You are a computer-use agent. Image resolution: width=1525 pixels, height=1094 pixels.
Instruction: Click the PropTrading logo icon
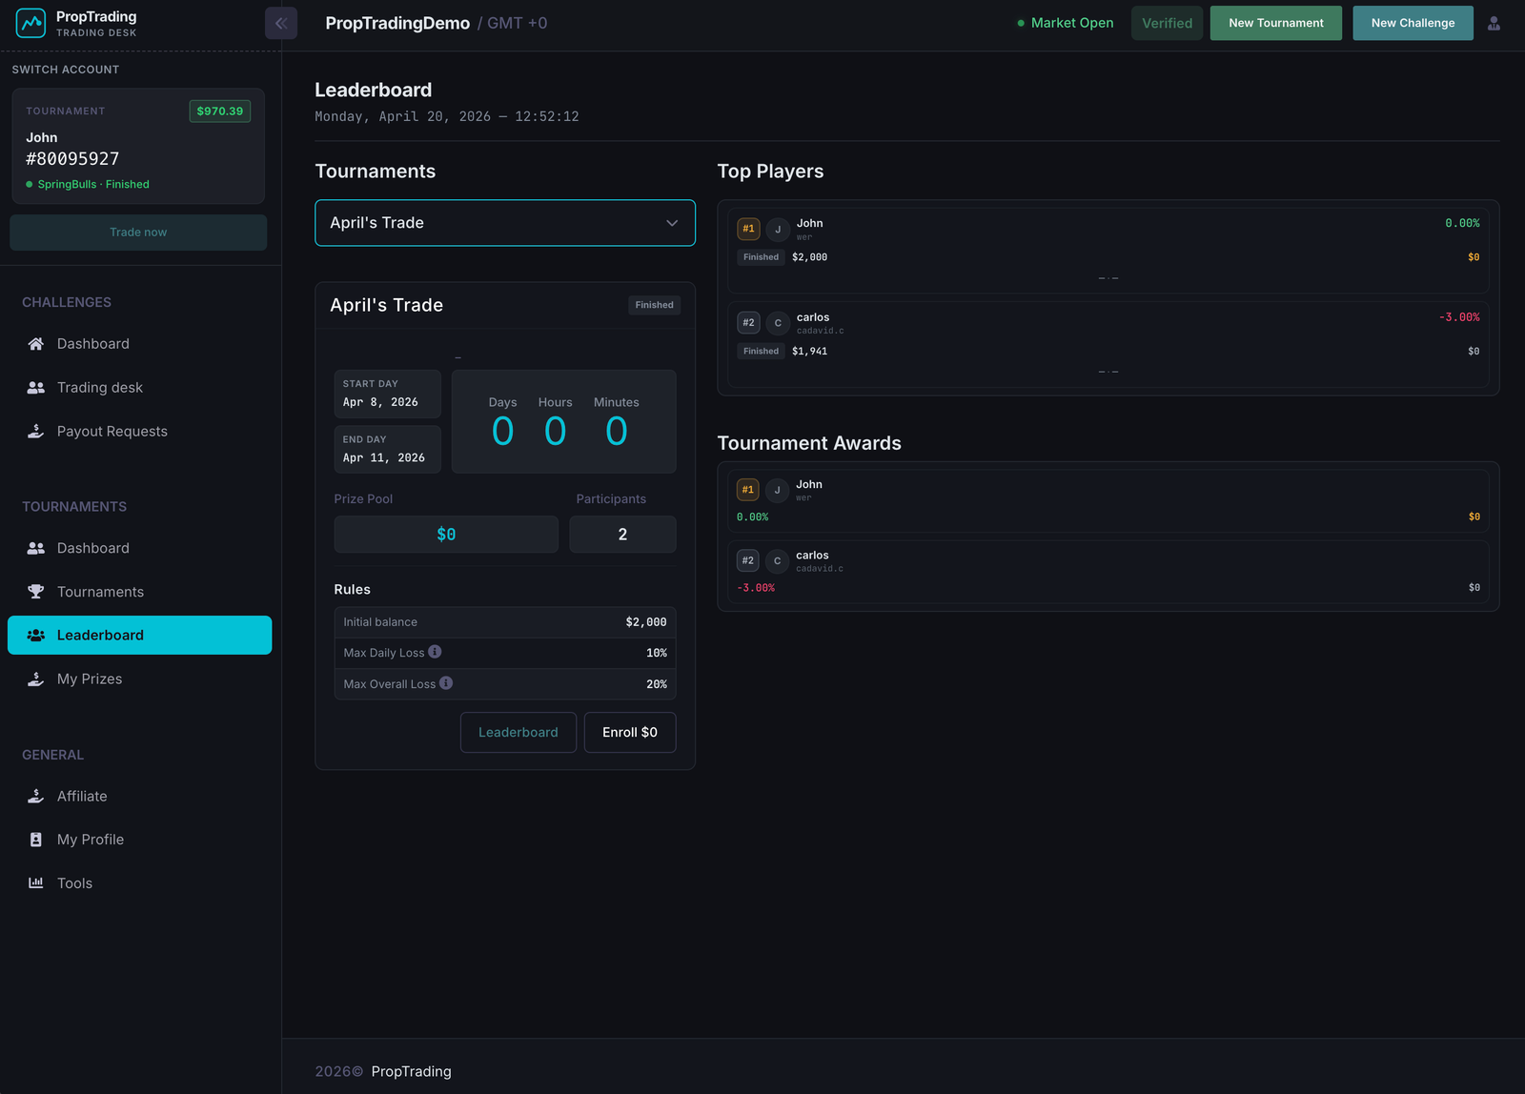click(x=30, y=23)
